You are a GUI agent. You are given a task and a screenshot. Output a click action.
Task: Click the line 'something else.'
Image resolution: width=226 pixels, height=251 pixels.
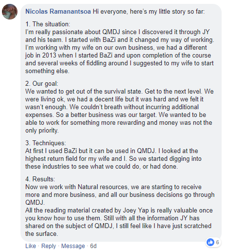(x=47, y=71)
